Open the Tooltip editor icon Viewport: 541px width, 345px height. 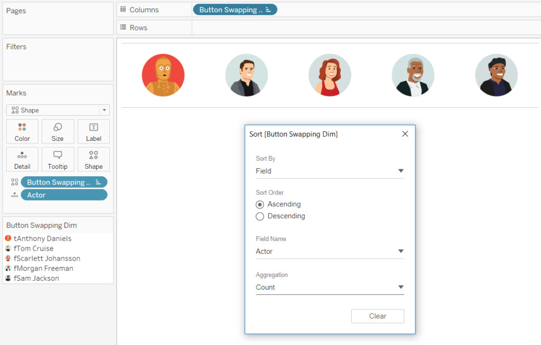point(58,159)
